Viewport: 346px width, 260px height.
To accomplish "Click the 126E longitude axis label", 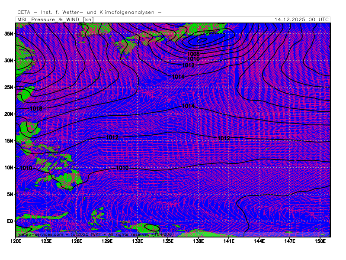I will pyautogui.click(x=77, y=241).
